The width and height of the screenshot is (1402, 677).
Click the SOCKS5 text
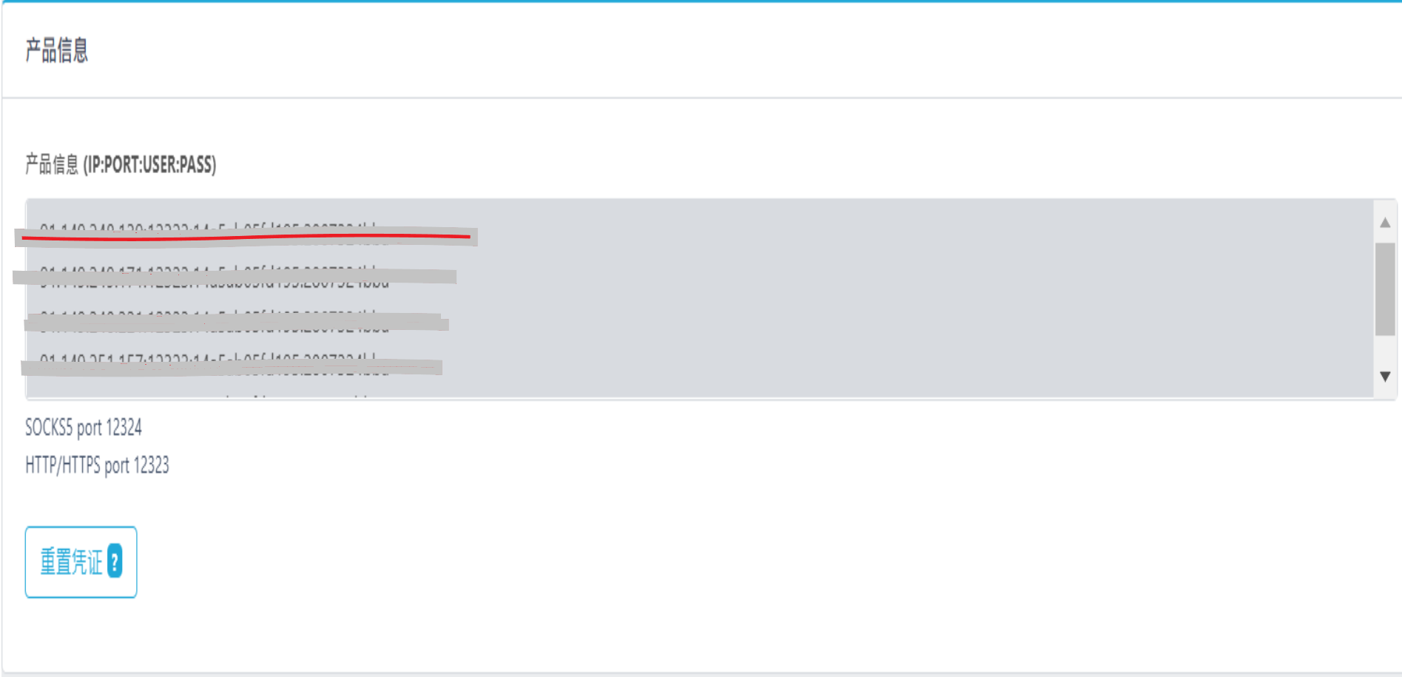point(49,428)
